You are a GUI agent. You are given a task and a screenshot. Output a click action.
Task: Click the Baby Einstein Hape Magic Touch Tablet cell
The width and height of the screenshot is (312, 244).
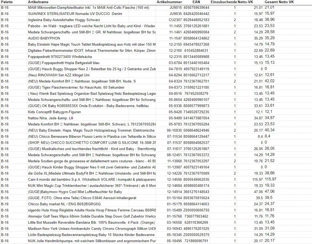click(x=92, y=44)
